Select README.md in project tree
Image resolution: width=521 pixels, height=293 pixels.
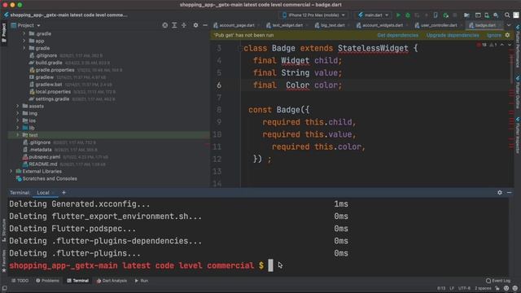pyautogui.click(x=43, y=164)
